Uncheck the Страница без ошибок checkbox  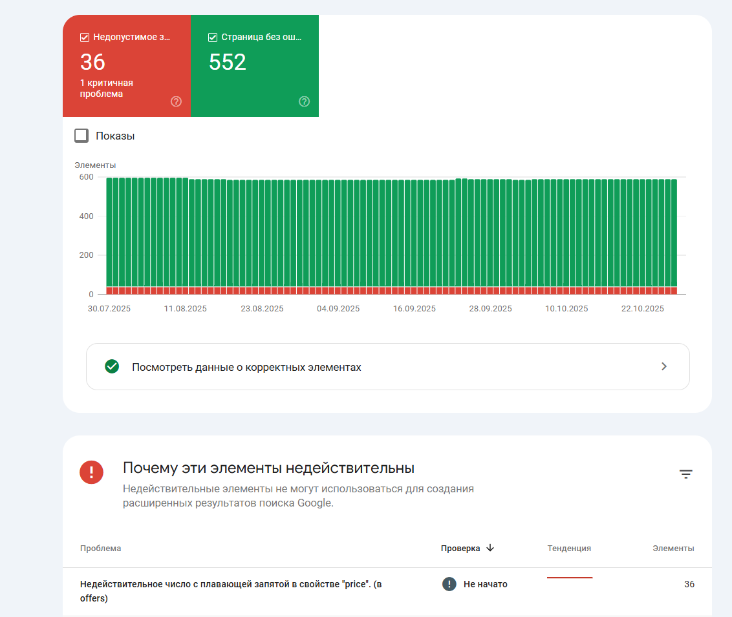(212, 37)
